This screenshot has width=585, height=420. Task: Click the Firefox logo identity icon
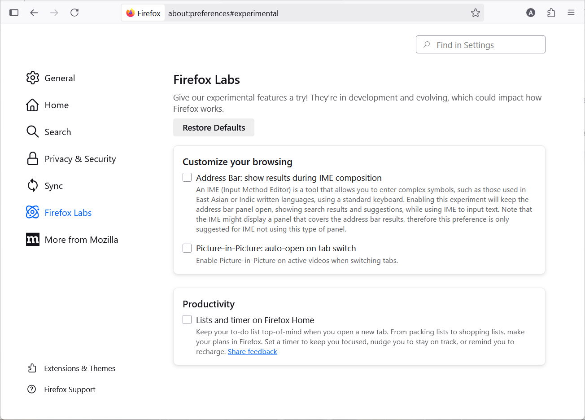pos(131,13)
